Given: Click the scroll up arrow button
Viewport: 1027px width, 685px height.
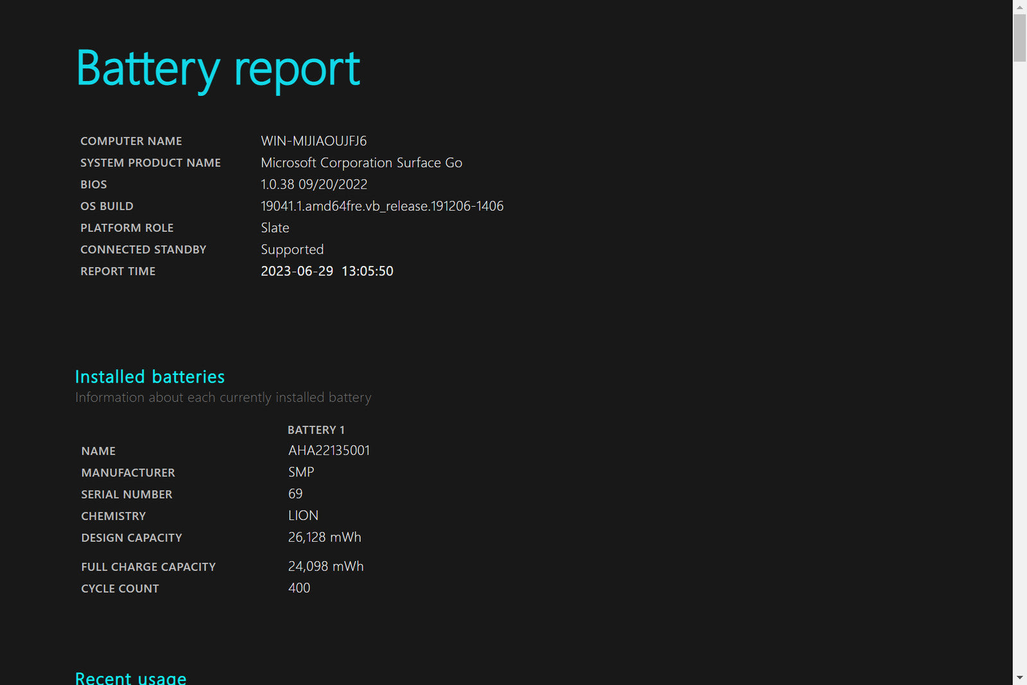Looking at the screenshot, I should [1019, 7].
